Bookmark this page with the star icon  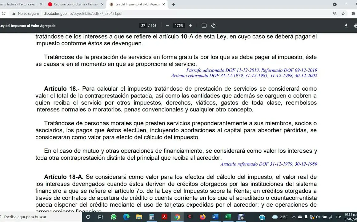(x=343, y=14)
